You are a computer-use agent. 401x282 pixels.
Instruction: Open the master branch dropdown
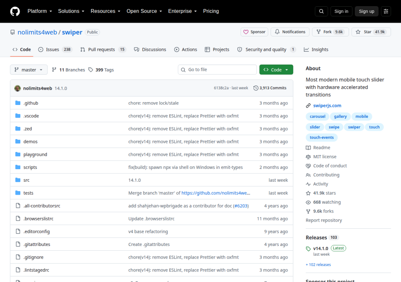pyautogui.click(x=29, y=70)
